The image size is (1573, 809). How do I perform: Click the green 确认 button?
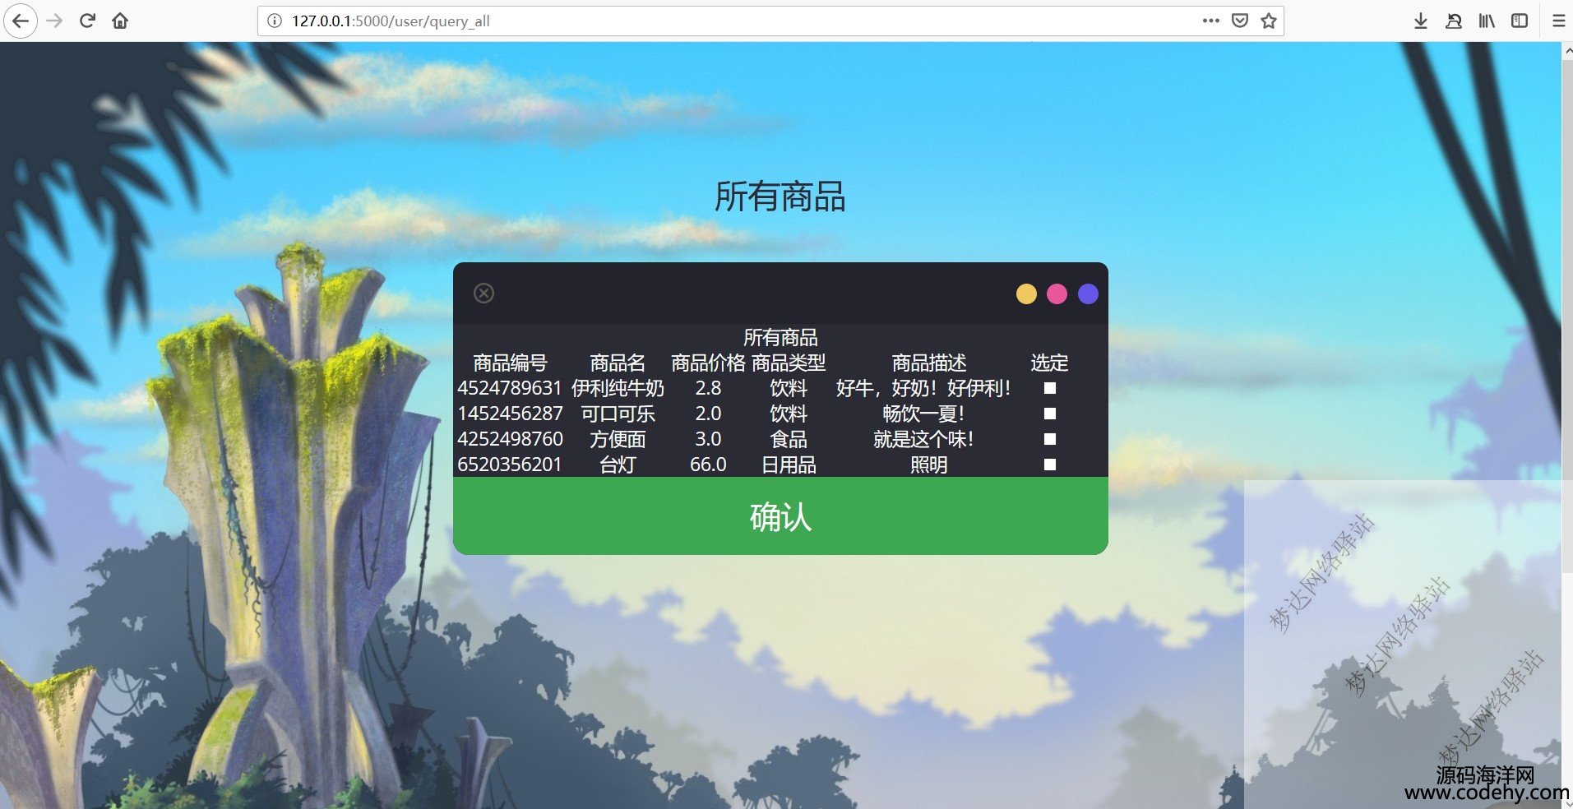coord(780,515)
